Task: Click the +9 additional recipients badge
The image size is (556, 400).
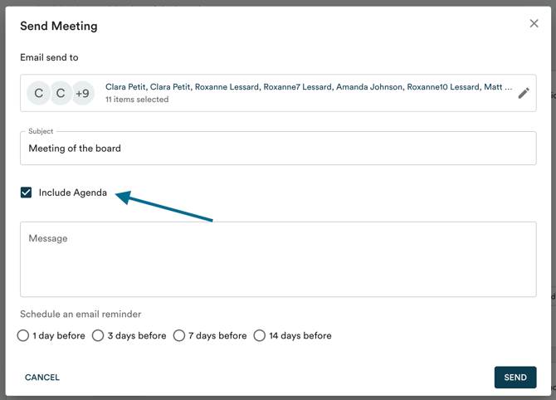Action: pyautogui.click(x=82, y=93)
